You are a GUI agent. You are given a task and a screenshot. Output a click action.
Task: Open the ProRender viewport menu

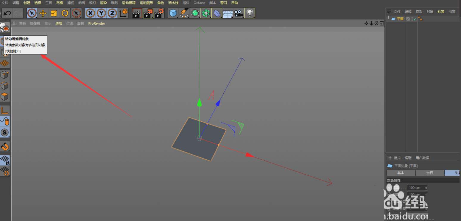coord(96,23)
